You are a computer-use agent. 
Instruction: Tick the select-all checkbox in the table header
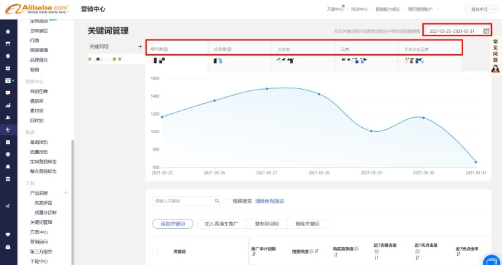[155, 252]
